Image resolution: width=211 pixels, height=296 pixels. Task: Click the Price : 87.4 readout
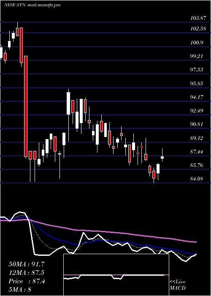click(27, 281)
